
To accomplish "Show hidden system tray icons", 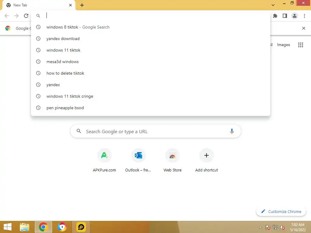I will pyautogui.click(x=260, y=227).
